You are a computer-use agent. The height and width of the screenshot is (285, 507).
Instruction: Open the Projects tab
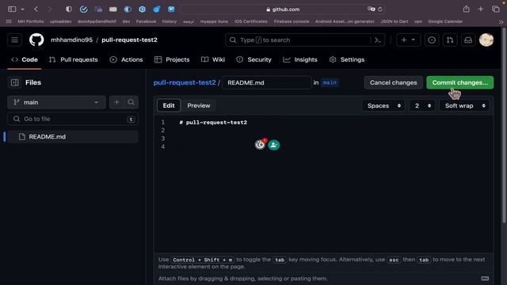[x=172, y=59]
